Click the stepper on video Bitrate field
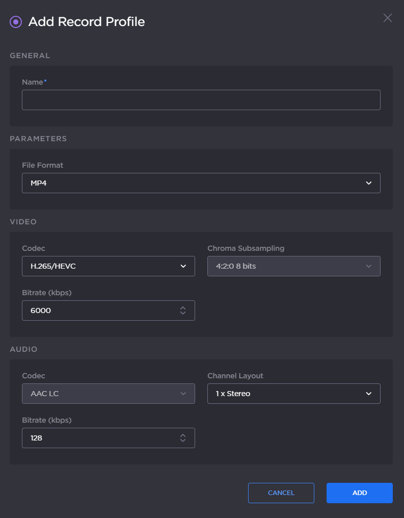The width and height of the screenshot is (404, 518). pyautogui.click(x=182, y=310)
